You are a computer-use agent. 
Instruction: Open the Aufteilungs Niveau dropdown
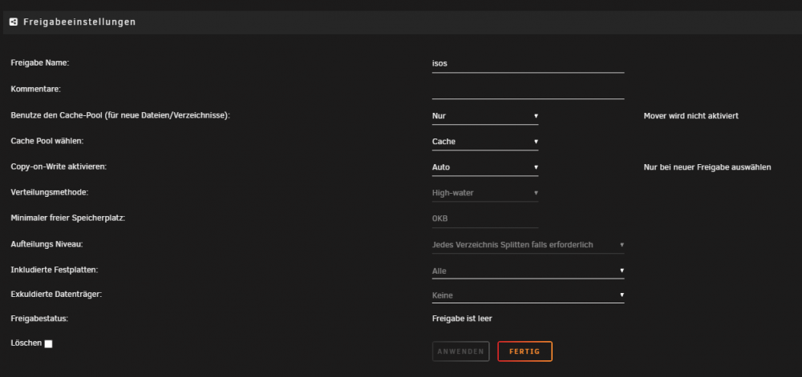528,245
